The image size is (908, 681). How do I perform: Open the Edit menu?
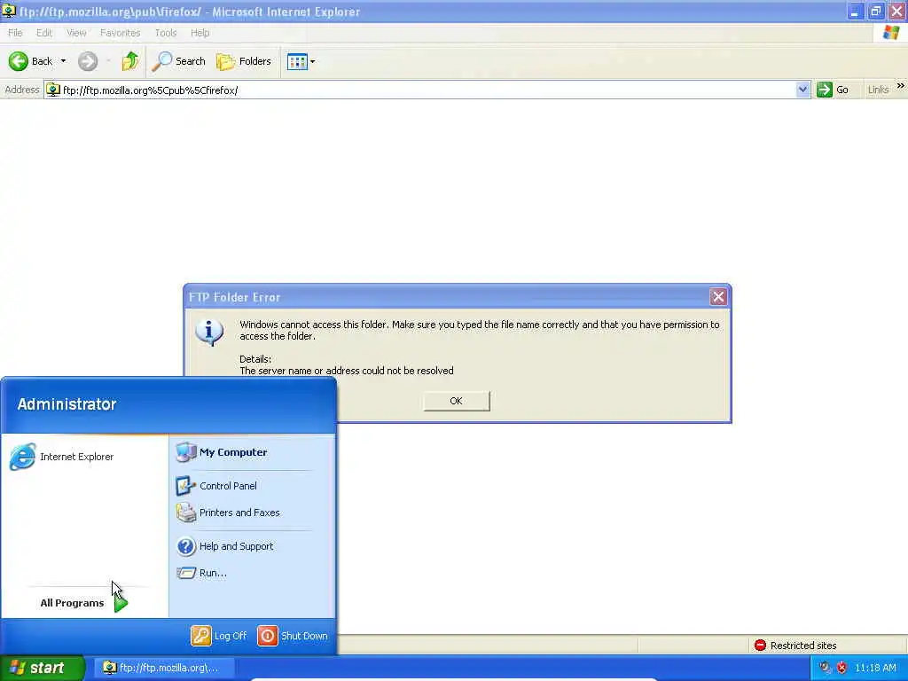click(44, 33)
